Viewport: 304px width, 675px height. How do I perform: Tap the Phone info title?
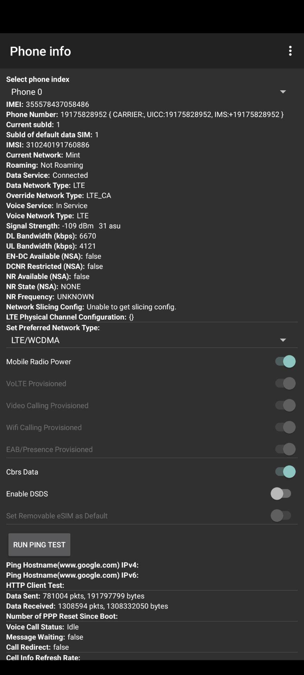[40, 51]
